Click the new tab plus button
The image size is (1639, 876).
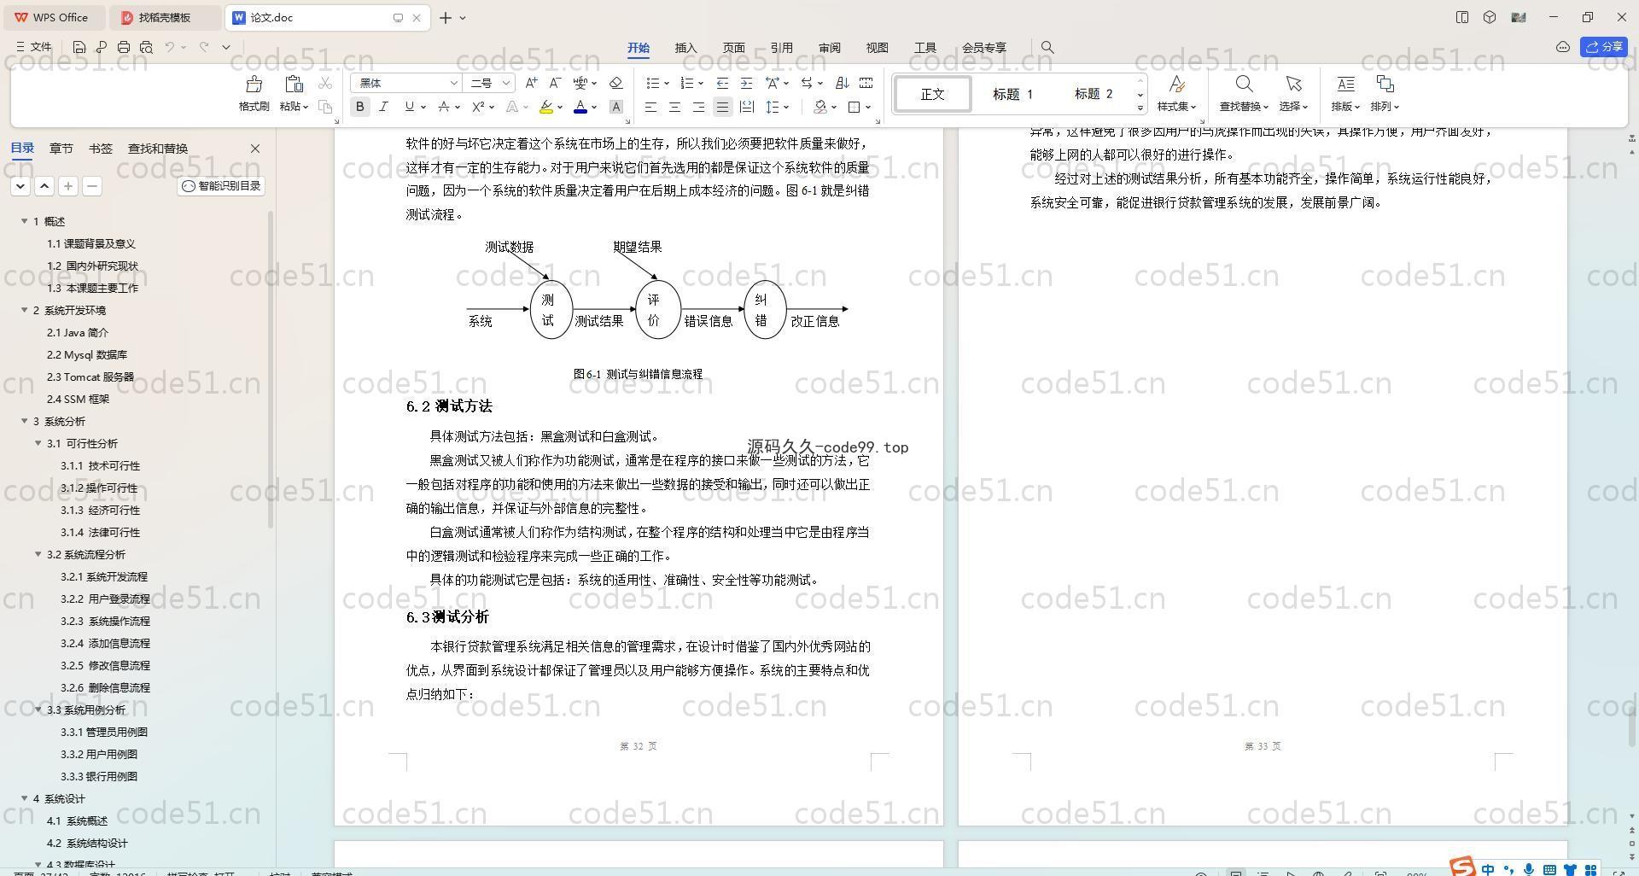pyautogui.click(x=446, y=17)
